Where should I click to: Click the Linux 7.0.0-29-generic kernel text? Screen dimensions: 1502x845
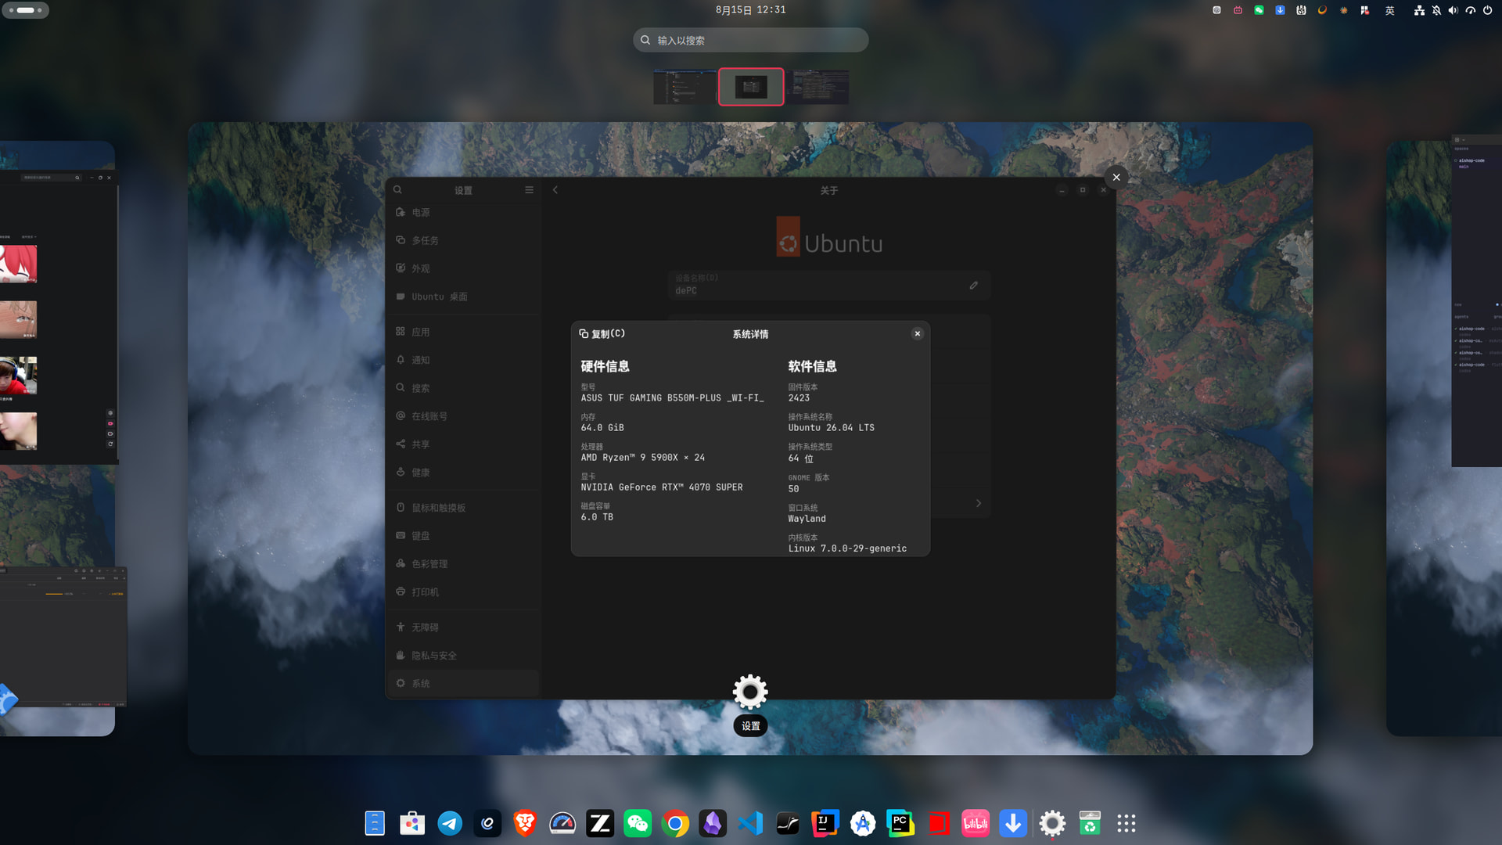[847, 548]
